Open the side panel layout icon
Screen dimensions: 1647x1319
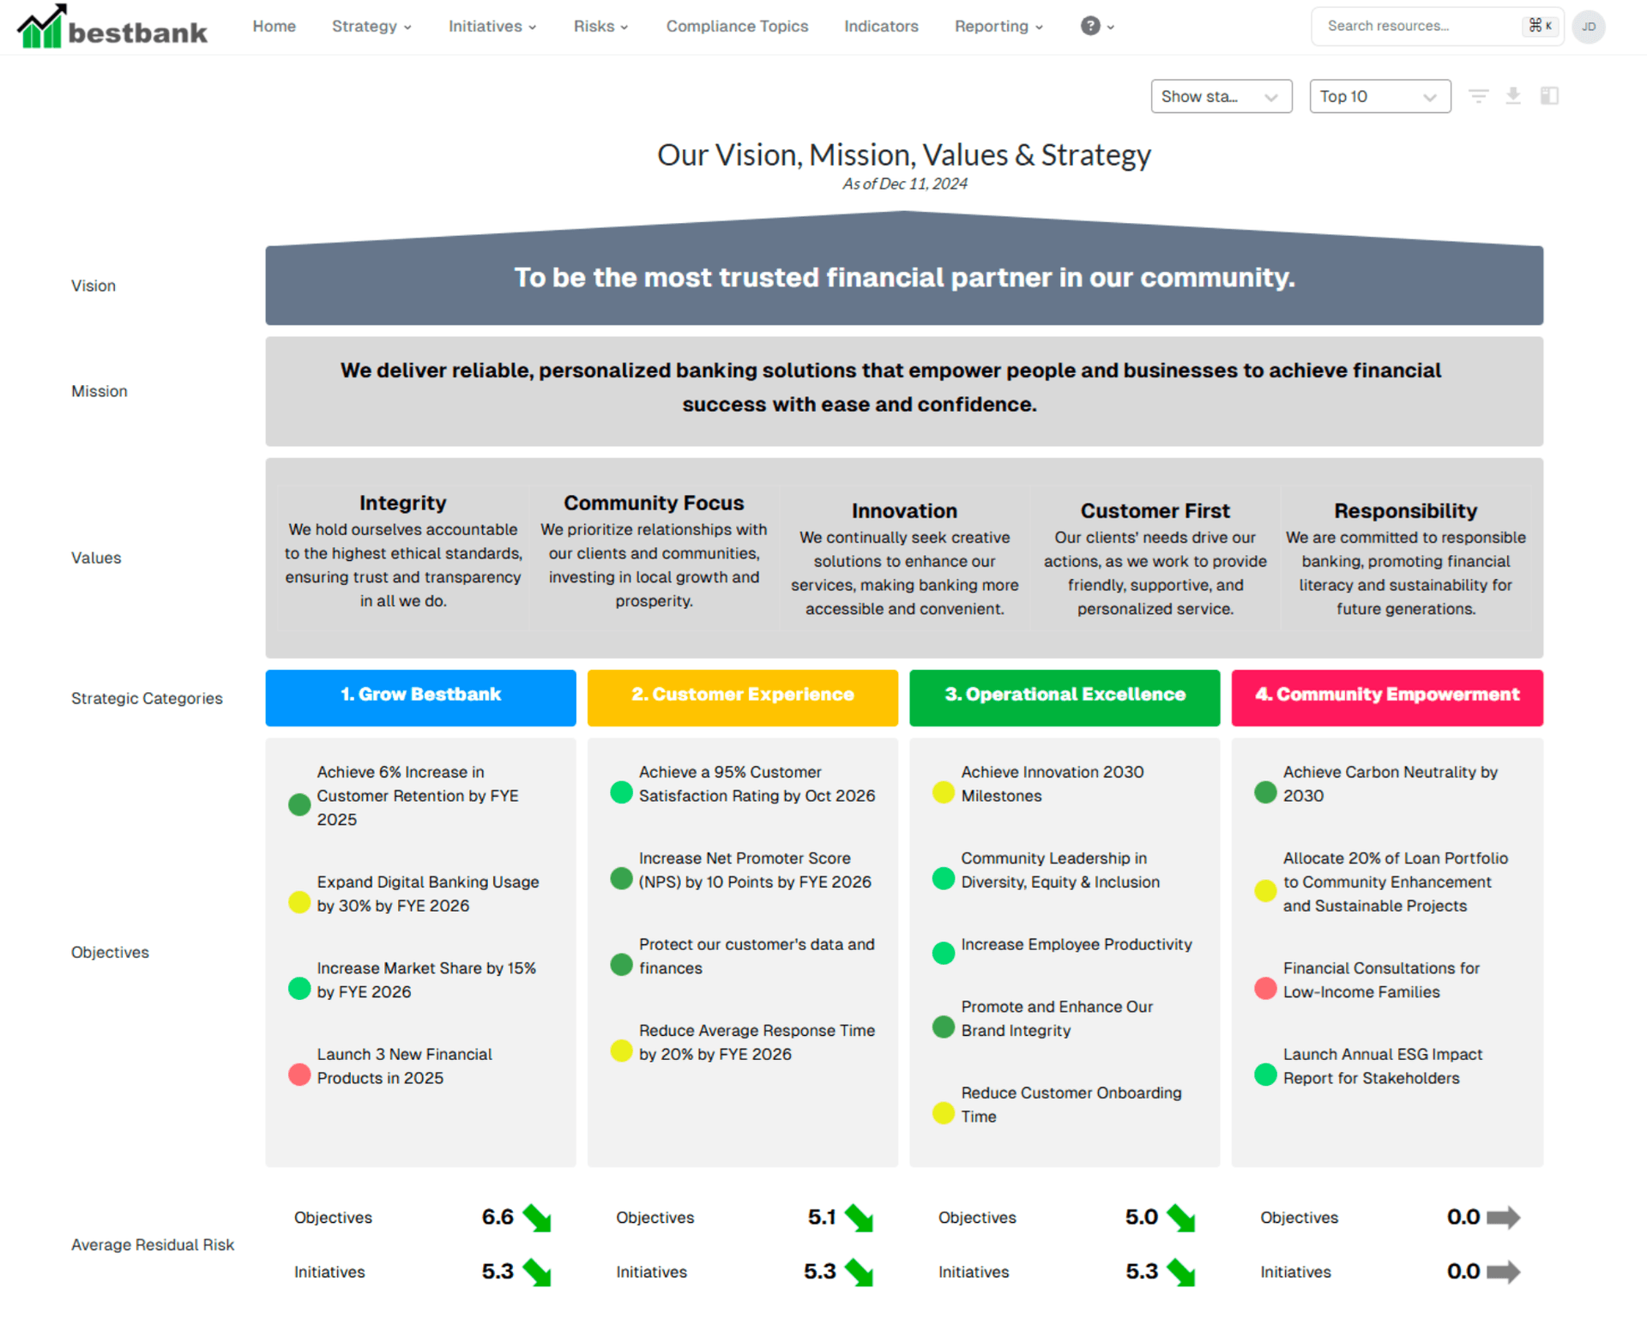click(1549, 96)
